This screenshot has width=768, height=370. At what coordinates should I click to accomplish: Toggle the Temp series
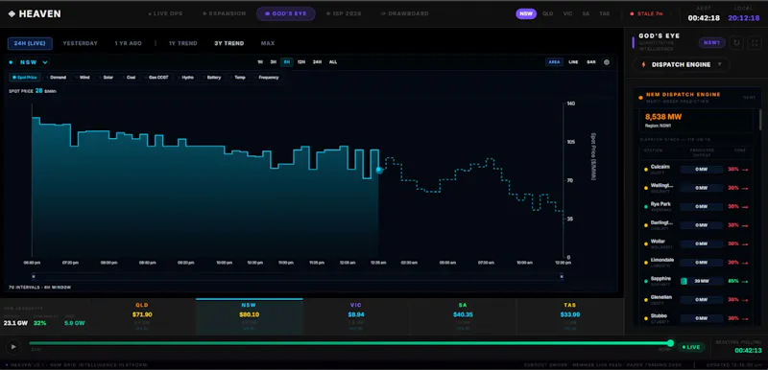click(238, 78)
